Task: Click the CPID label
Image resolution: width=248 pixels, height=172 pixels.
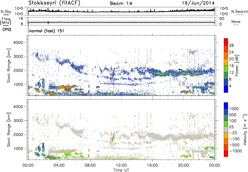Action: [7, 29]
